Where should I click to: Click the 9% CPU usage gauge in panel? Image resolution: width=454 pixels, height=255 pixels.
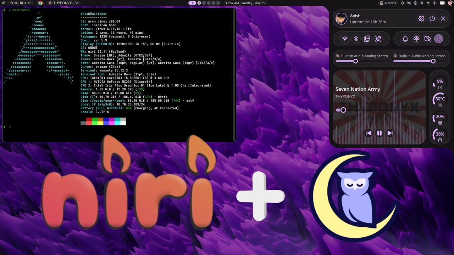pyautogui.click(x=440, y=83)
